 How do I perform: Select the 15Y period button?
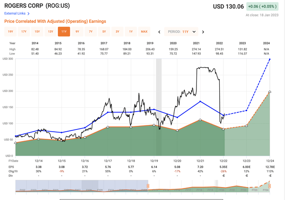tap(37, 32)
